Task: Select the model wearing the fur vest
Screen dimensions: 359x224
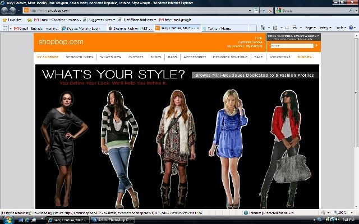Action: click(176, 148)
